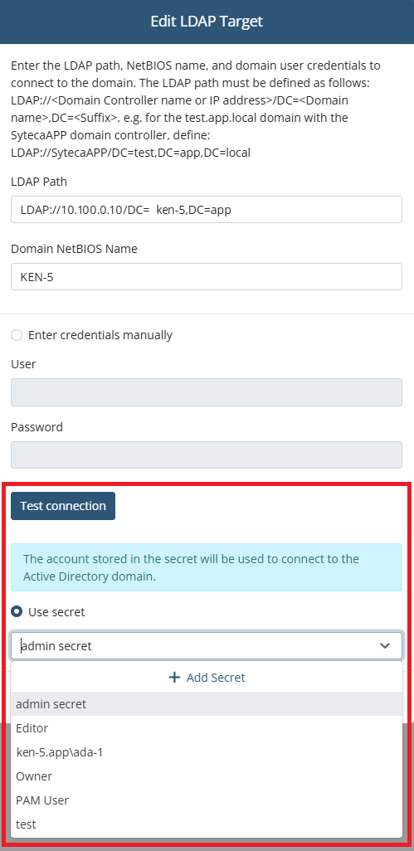Click the Add Secret link

click(207, 678)
